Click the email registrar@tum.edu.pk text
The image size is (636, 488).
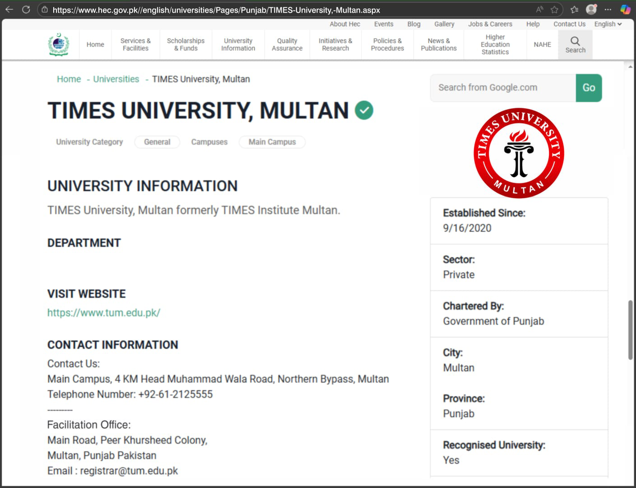point(129,471)
